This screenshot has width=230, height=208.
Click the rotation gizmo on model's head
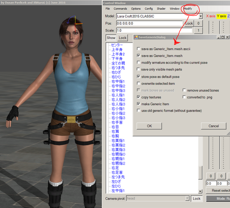(75, 23)
